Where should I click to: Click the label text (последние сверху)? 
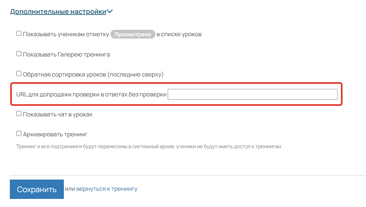click(135, 74)
